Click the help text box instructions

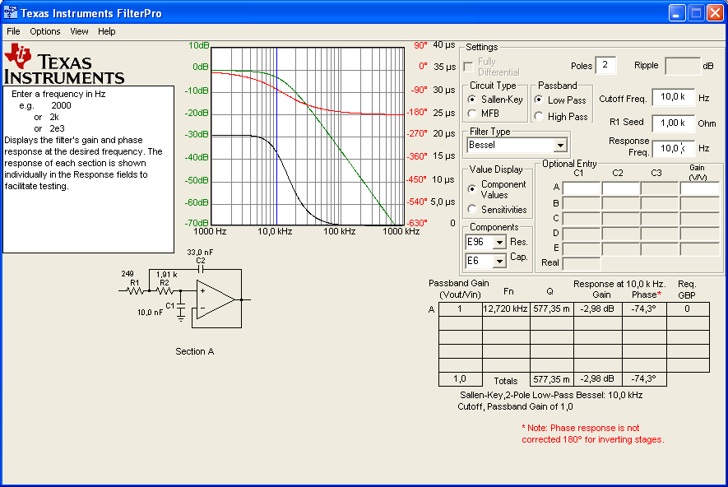89,169
